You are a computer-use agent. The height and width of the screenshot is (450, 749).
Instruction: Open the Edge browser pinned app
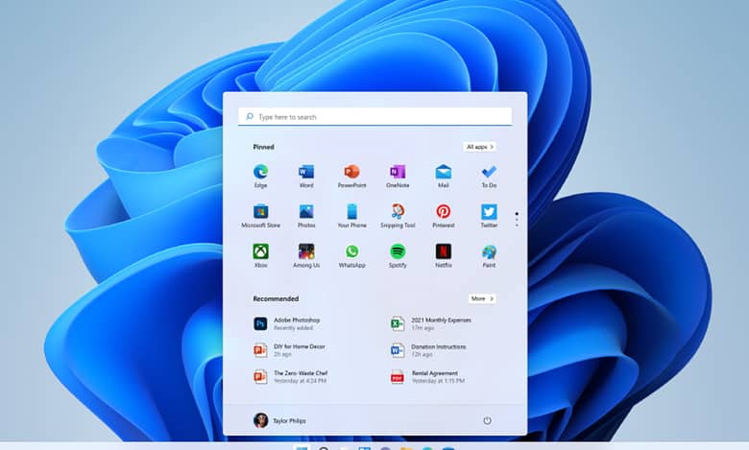tap(260, 176)
